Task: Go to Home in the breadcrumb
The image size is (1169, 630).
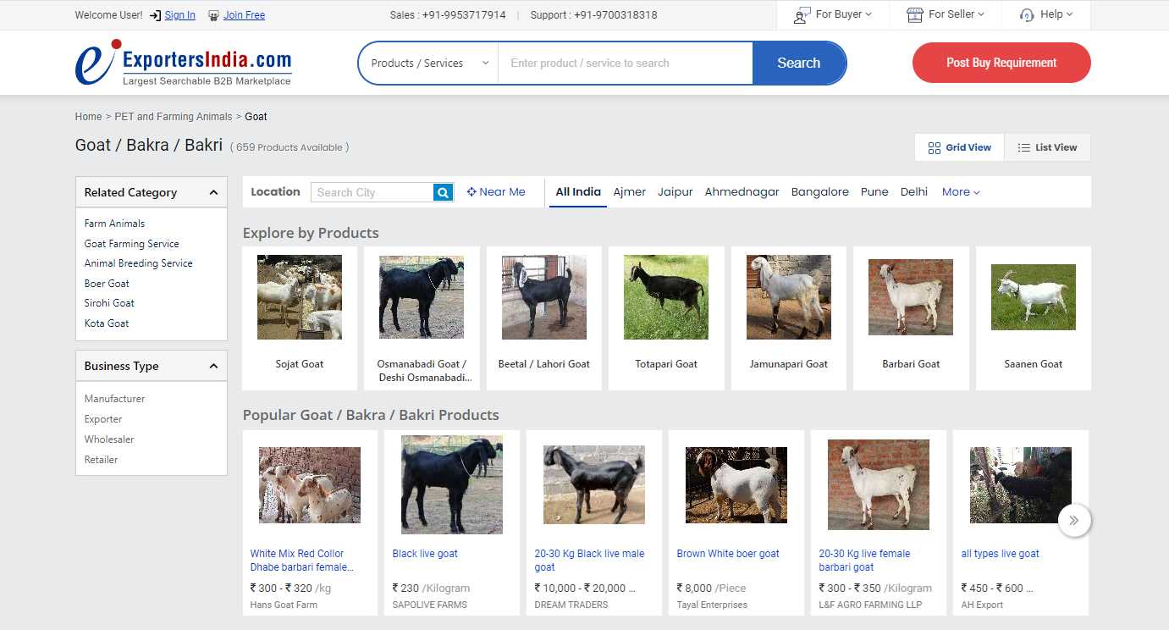Action: coord(88,117)
